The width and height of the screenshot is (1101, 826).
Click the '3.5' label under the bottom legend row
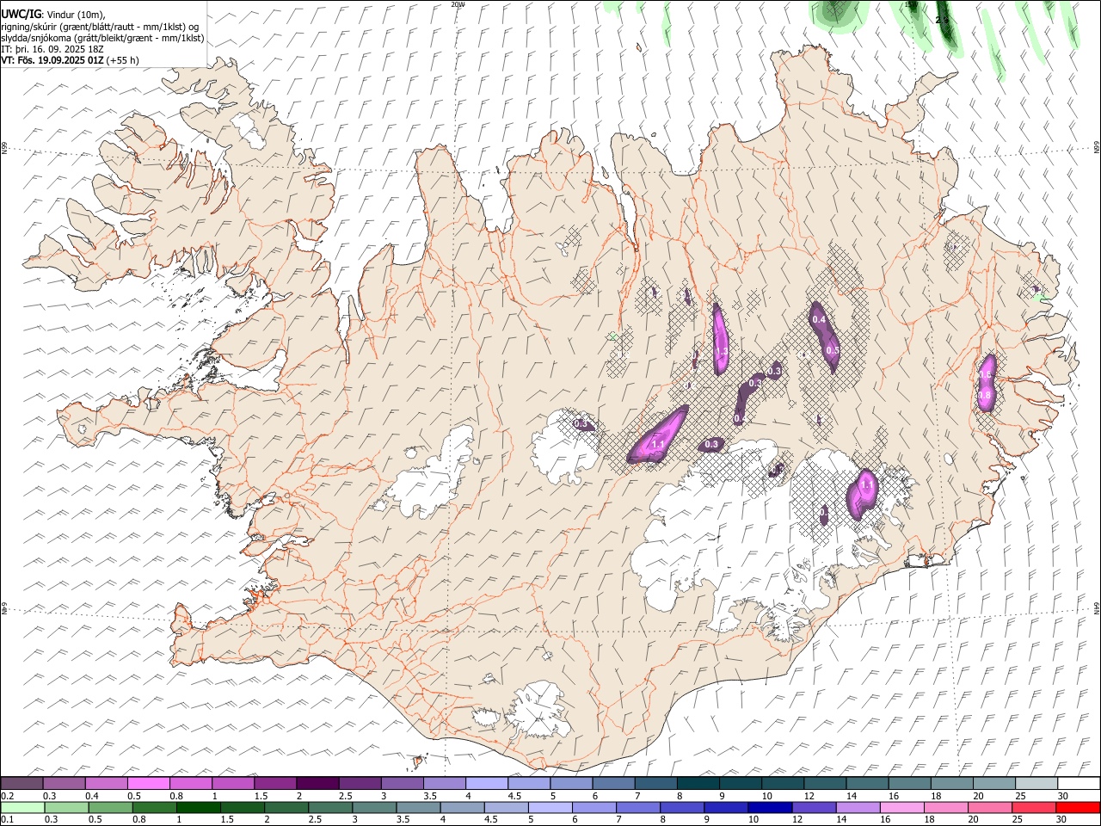coord(403,819)
